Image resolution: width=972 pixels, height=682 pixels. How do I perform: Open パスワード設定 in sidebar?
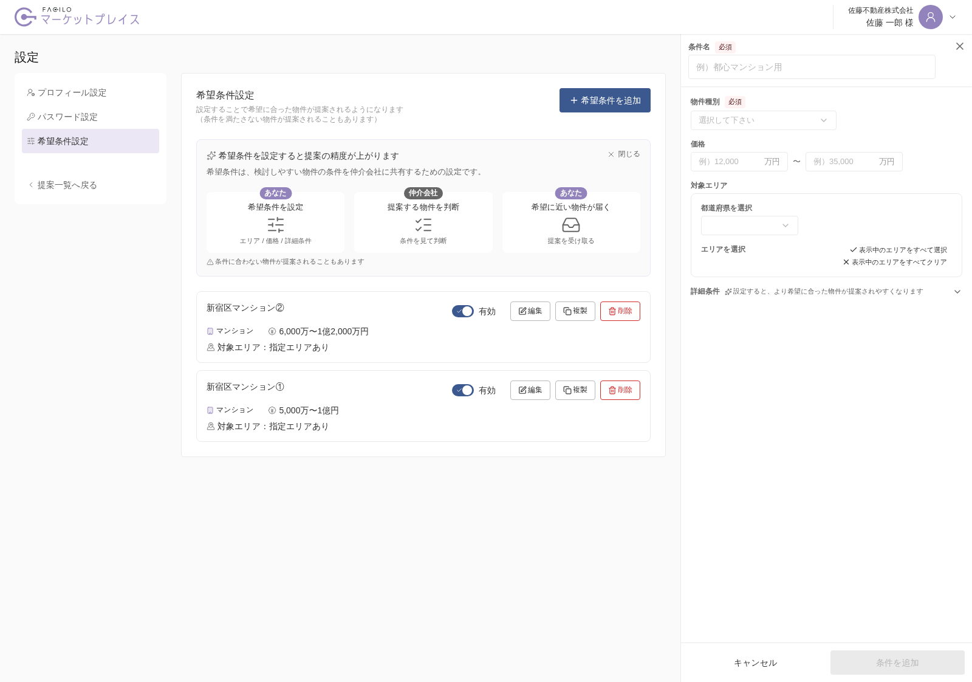pos(91,117)
